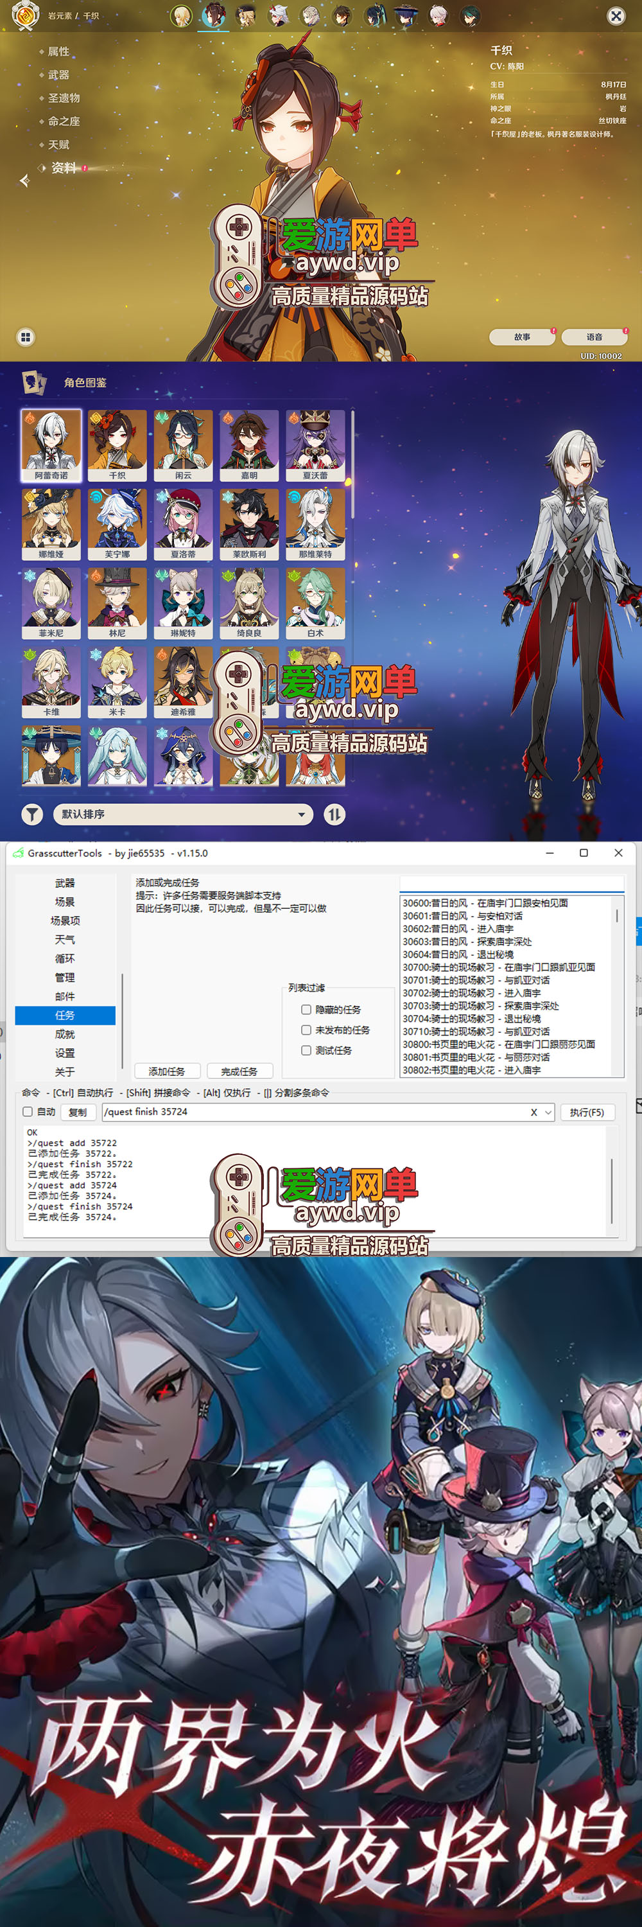Select 绮良良 character card

click(x=249, y=604)
